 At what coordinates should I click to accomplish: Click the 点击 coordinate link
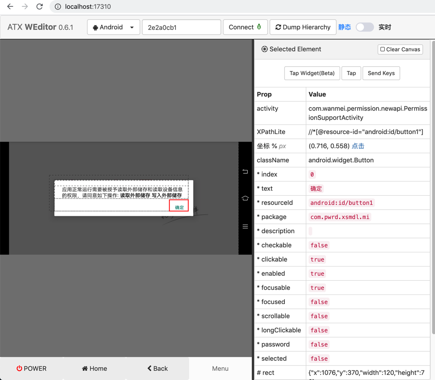(358, 146)
